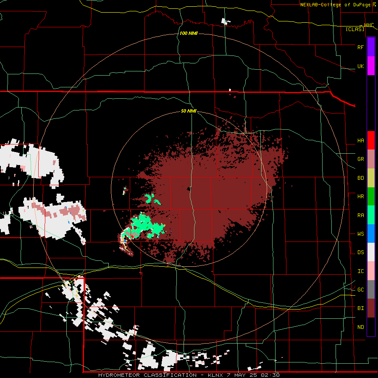The image size is (378, 378).
Task: Click the UK magenta legend swatch
Action: tap(371, 66)
